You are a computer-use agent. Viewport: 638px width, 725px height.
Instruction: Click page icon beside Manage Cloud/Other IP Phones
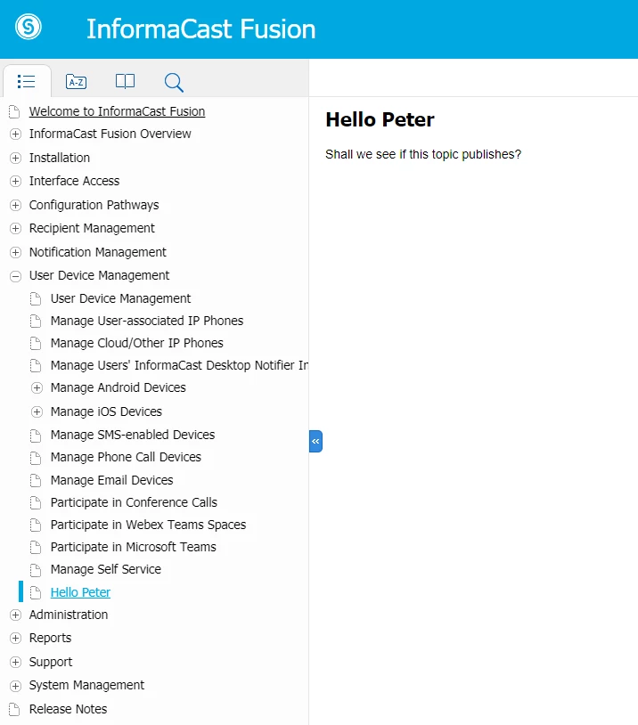pos(36,343)
